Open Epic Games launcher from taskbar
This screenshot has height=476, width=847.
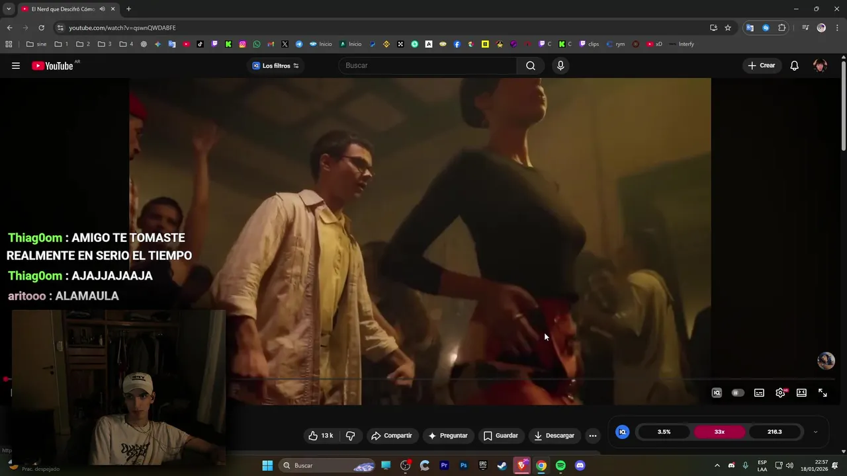483,465
